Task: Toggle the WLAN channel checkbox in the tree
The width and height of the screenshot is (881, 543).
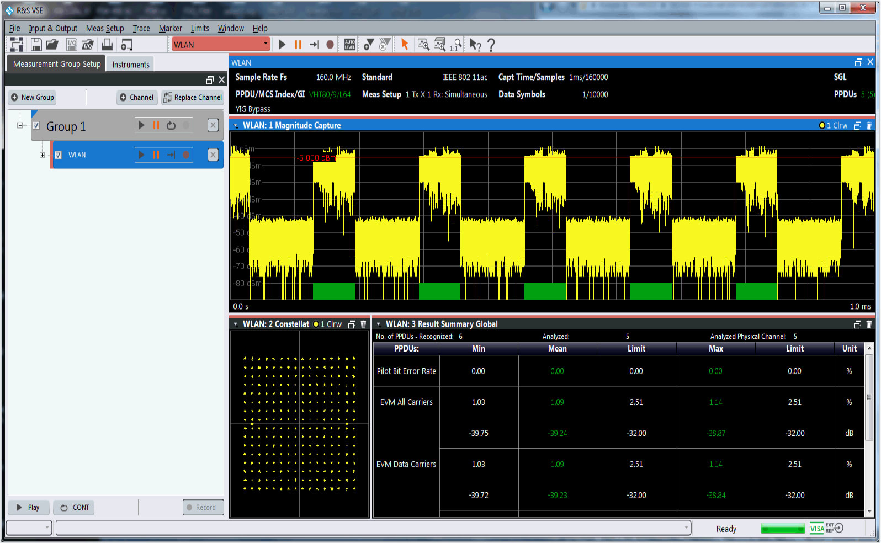Action: 59,155
